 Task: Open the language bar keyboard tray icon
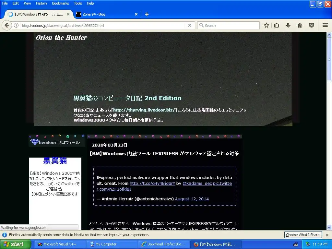pyautogui.click(x=296, y=244)
